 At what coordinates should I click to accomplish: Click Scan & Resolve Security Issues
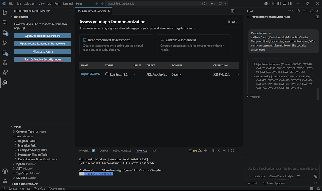tap(43, 59)
